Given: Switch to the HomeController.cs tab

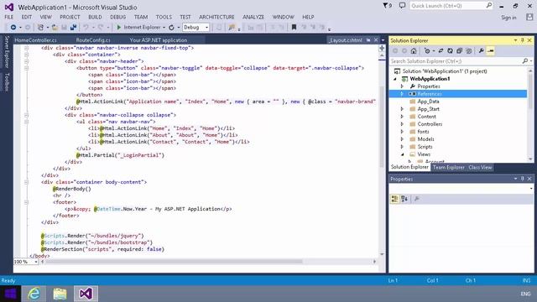Looking at the screenshot, I should [x=36, y=40].
